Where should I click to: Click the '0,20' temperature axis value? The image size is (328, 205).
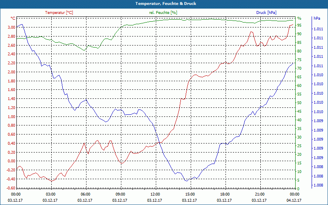point(11,152)
